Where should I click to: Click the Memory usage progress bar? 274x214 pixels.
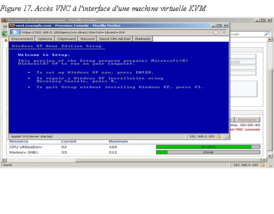(x=208, y=152)
